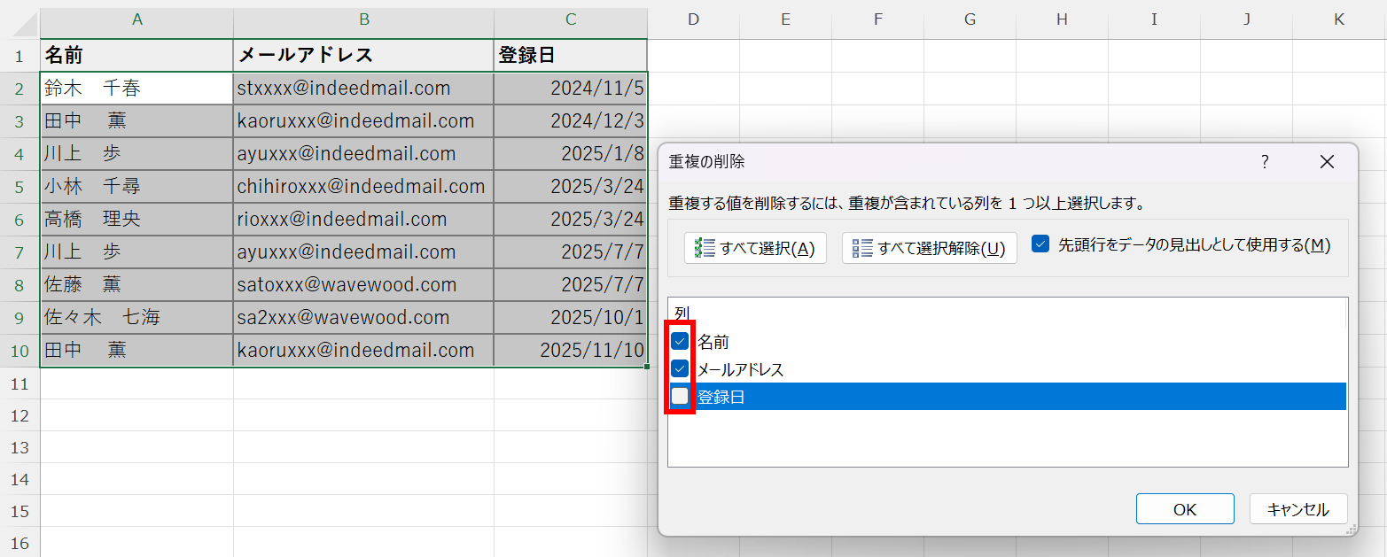Click date cell 2025/10/1

point(571,318)
